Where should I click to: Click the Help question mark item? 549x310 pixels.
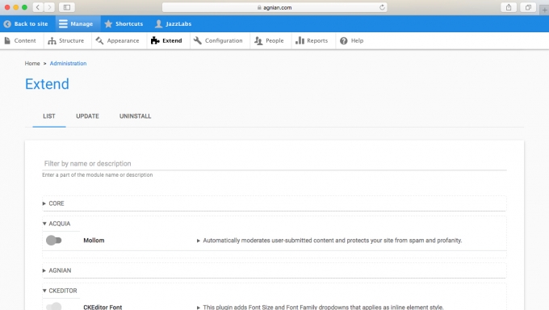coord(352,40)
